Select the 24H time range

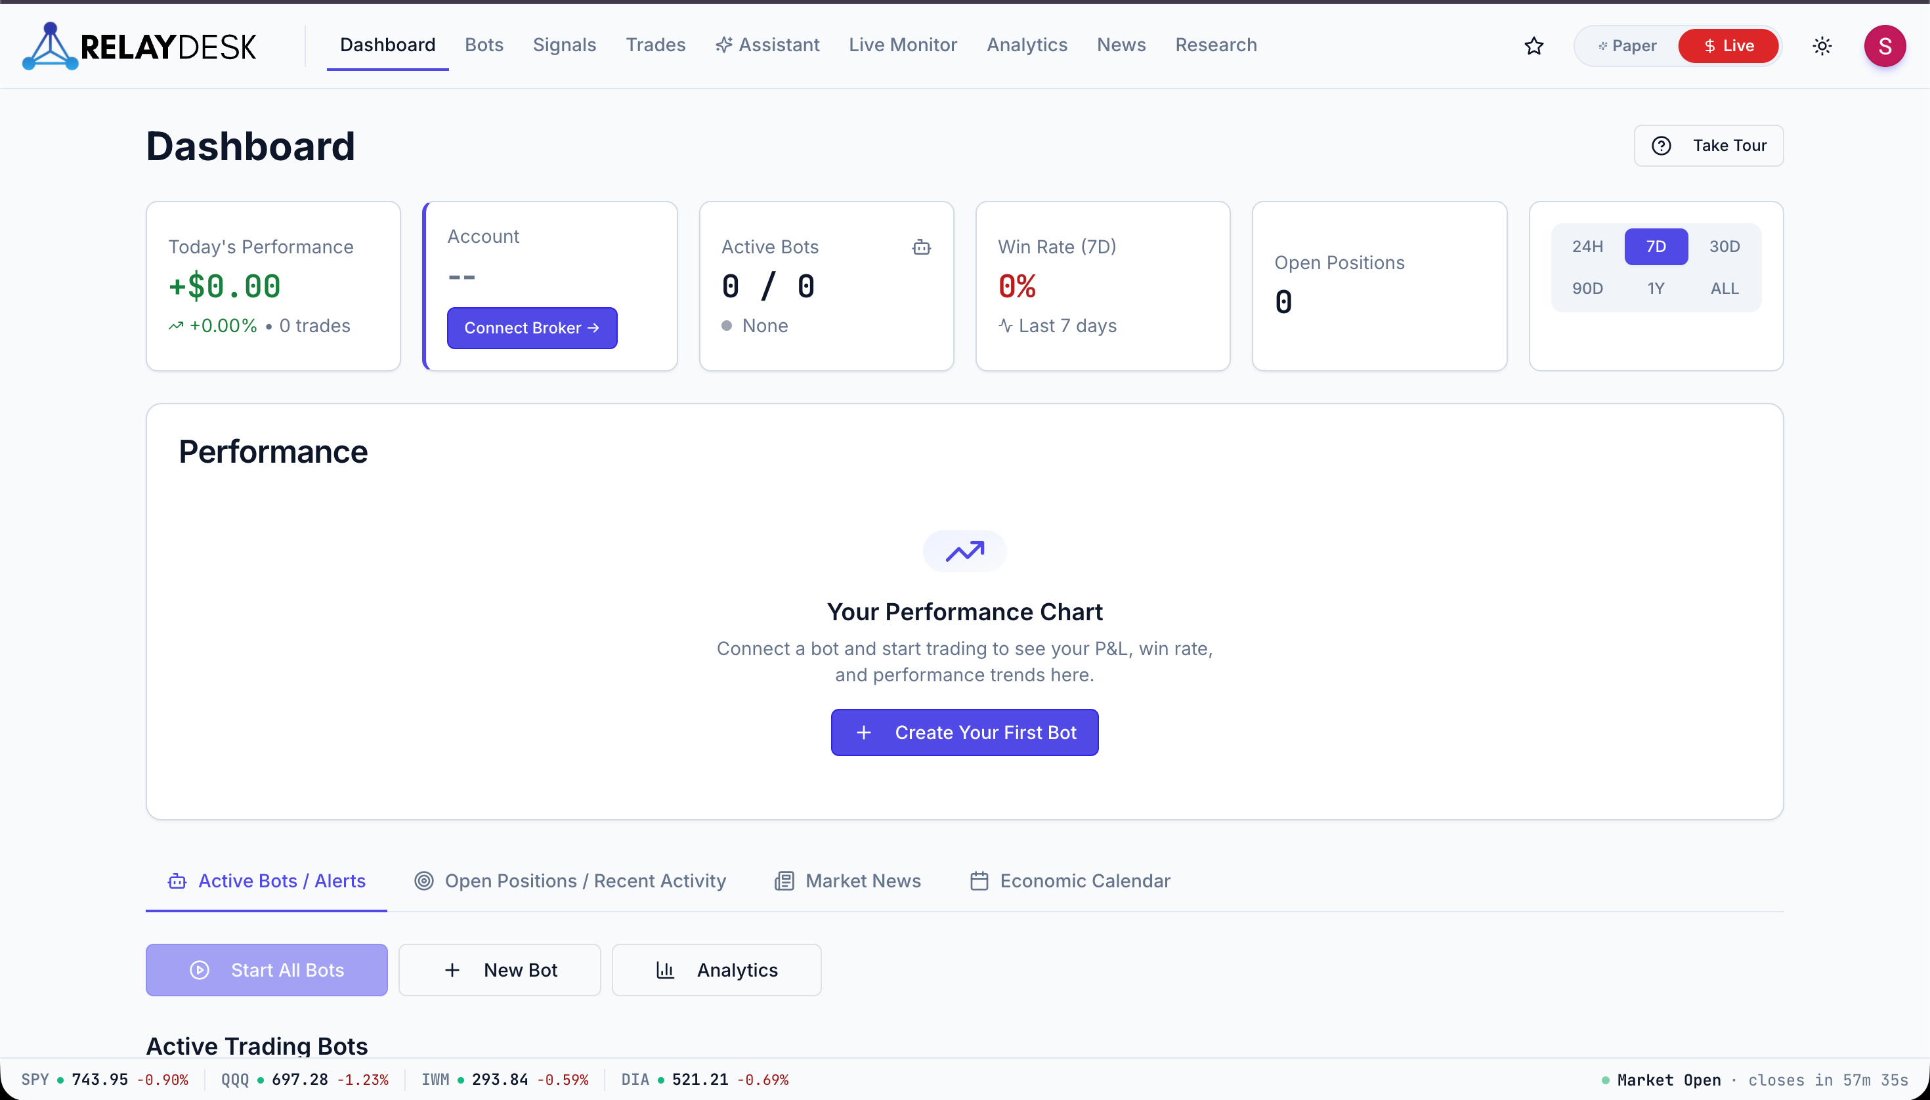[x=1587, y=246]
